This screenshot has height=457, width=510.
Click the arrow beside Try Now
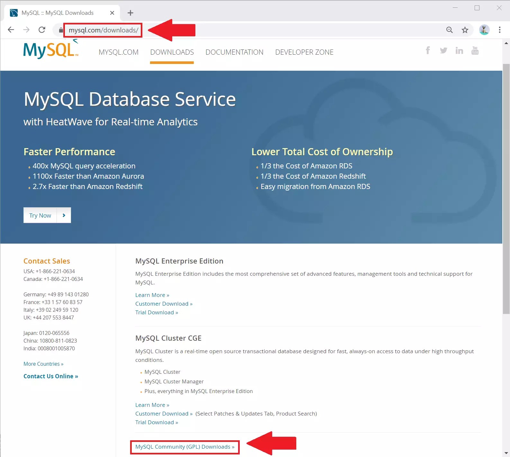click(x=64, y=215)
